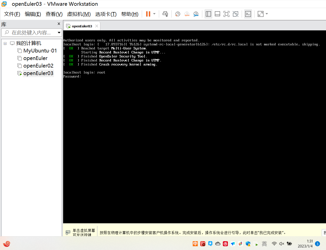This screenshot has height=250, width=326.
Task: Open the clock showing 1:31 2023/1/4
Action: coord(305,243)
